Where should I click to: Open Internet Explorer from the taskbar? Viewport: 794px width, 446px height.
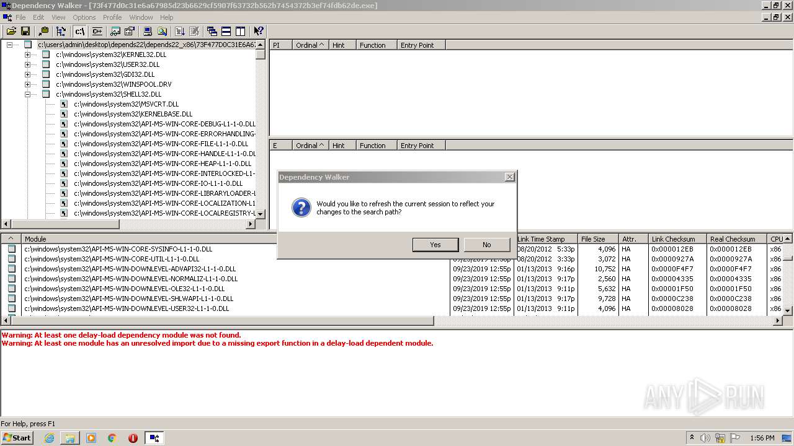pyautogui.click(x=49, y=438)
